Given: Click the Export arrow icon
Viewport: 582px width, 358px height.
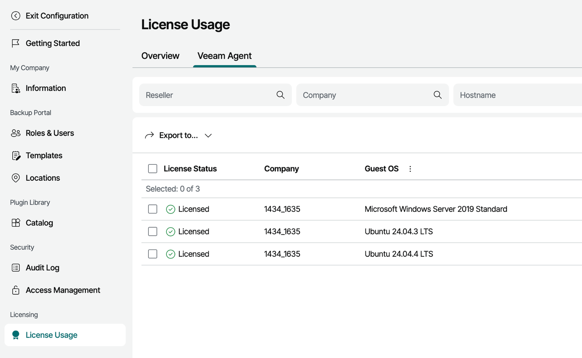Looking at the screenshot, I should coord(150,135).
